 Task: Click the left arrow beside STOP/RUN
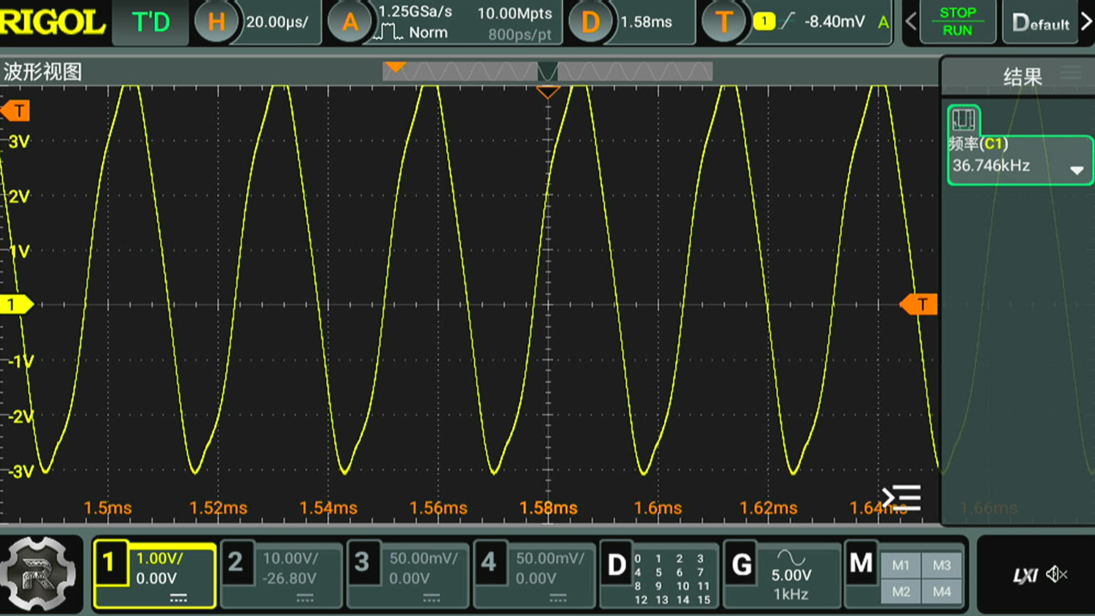point(911,22)
